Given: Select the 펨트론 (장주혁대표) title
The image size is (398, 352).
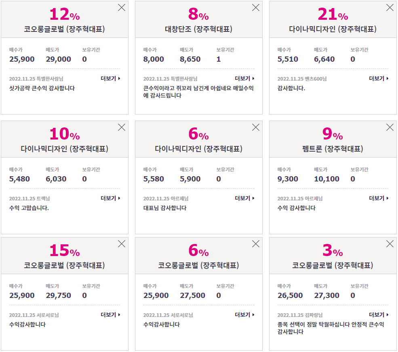Looking at the screenshot, I should [x=333, y=149].
